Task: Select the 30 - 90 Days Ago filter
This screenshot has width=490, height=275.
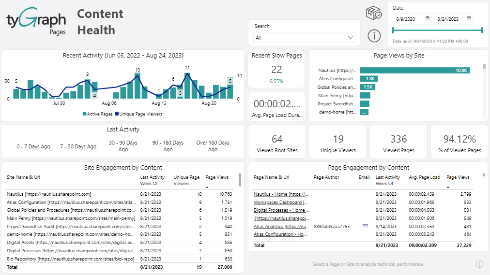Action: (x=123, y=146)
